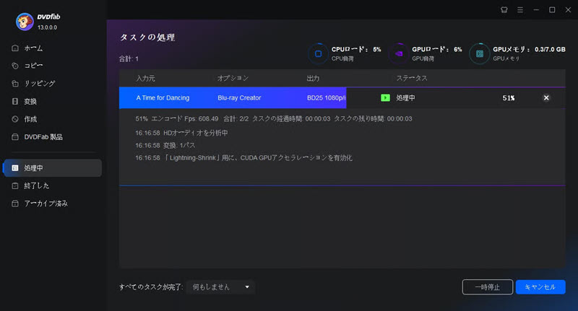Viewport: 578px width, 311px height.
Task: Click the GPU memory gauge icon
Action: 479,53
